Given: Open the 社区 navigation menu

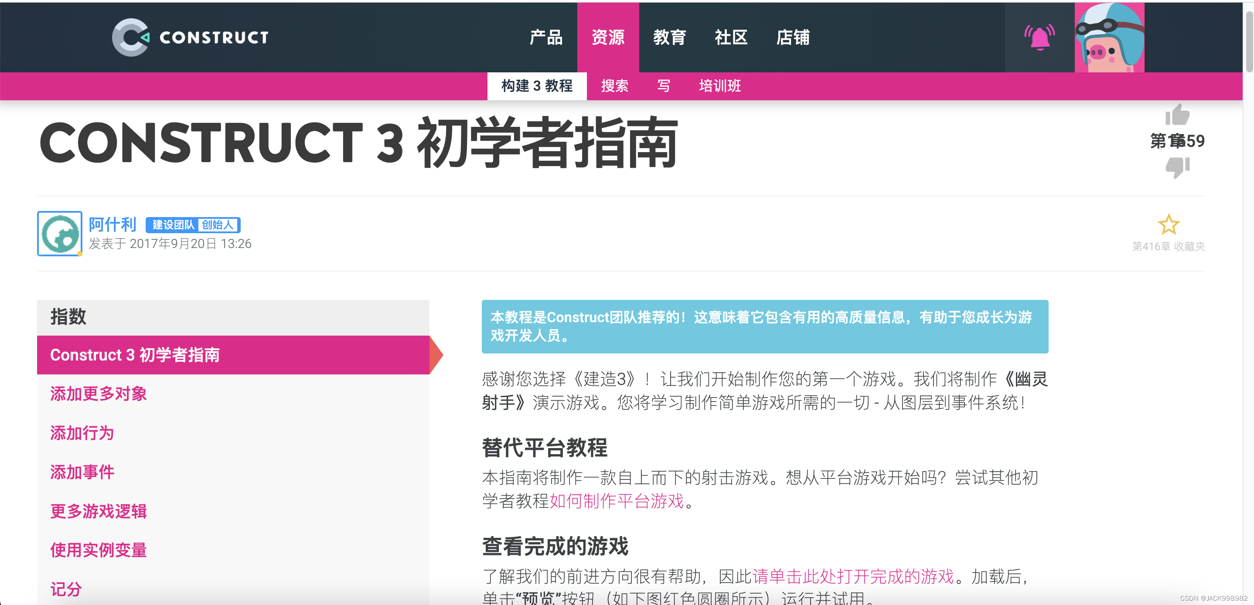Looking at the screenshot, I should coord(731,37).
